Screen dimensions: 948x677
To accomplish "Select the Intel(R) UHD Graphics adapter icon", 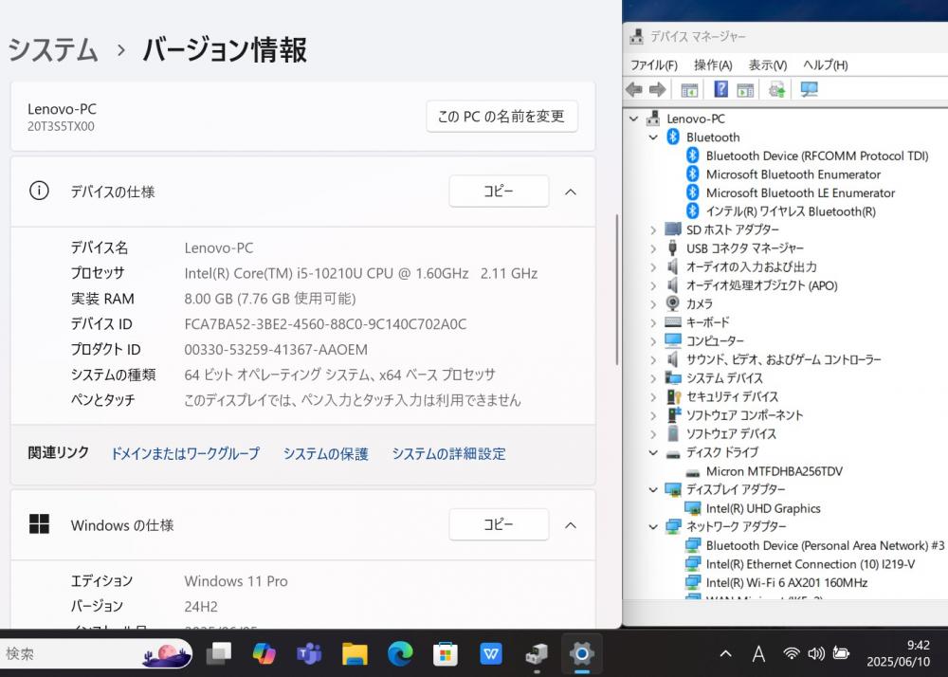I will click(x=692, y=508).
